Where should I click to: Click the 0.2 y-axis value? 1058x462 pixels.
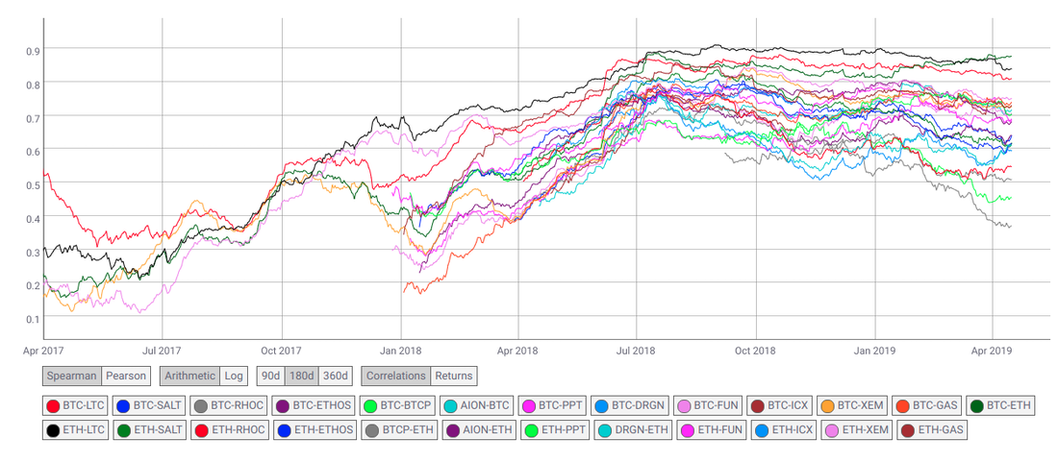point(33,285)
